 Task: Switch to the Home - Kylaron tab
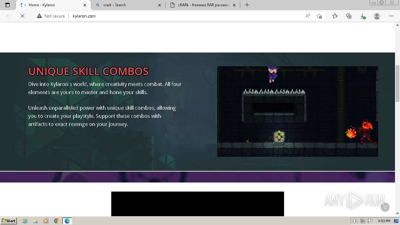pos(53,5)
